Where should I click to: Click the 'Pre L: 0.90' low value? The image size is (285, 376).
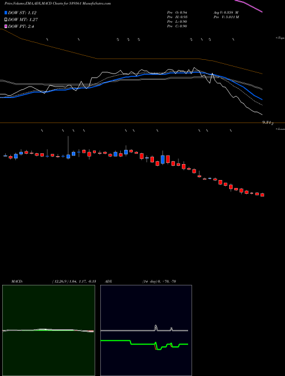[x=177, y=22]
